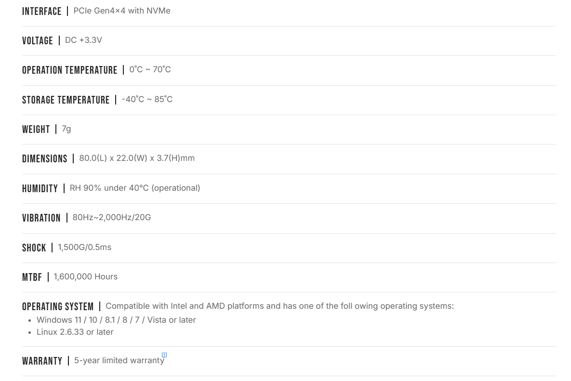Click the OPERATING SYSTEM label
The image size is (571, 381).
tap(58, 306)
